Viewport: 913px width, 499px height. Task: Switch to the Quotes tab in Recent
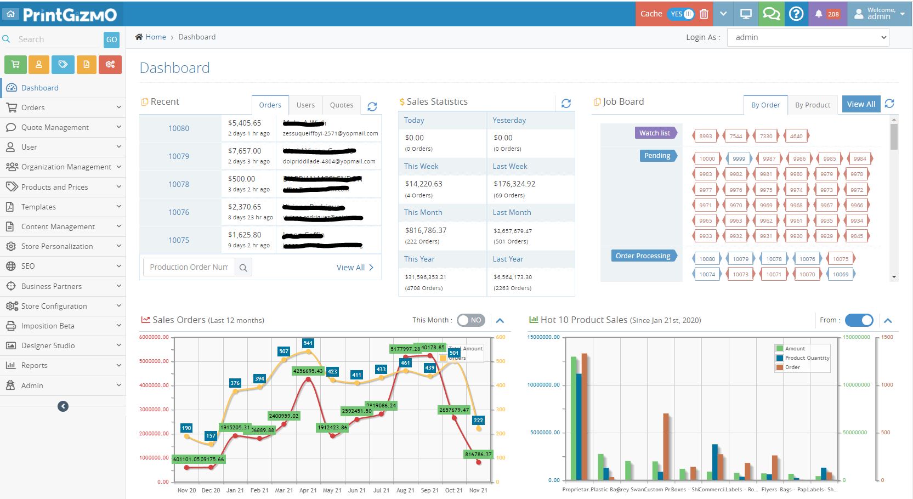(342, 105)
